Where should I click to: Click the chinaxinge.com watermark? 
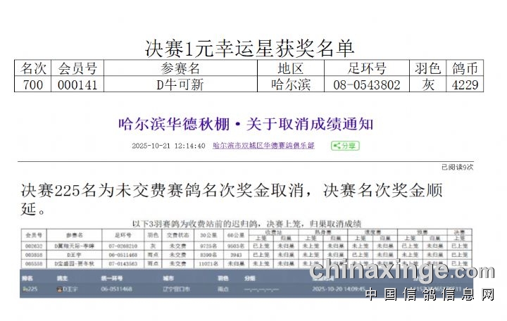pos(401,271)
